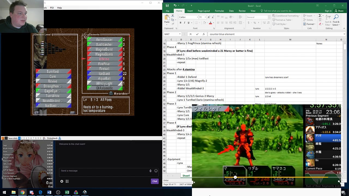Toggle Underline formatting in Excel
349x196 pixels.
pyautogui.click(x=188, y=23)
